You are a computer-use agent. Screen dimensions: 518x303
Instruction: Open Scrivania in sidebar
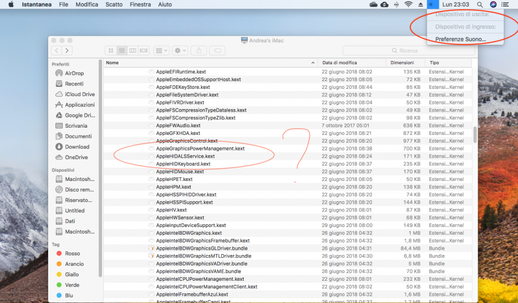point(76,126)
